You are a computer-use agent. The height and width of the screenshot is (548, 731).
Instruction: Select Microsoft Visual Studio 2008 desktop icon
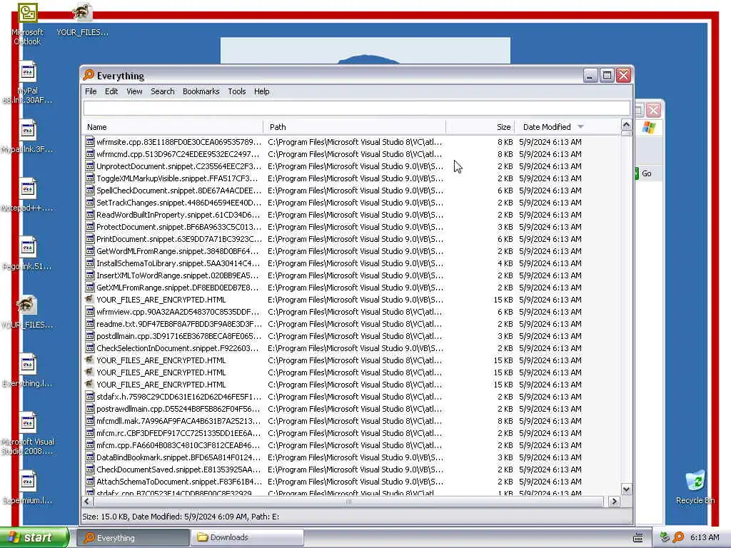coord(27,435)
